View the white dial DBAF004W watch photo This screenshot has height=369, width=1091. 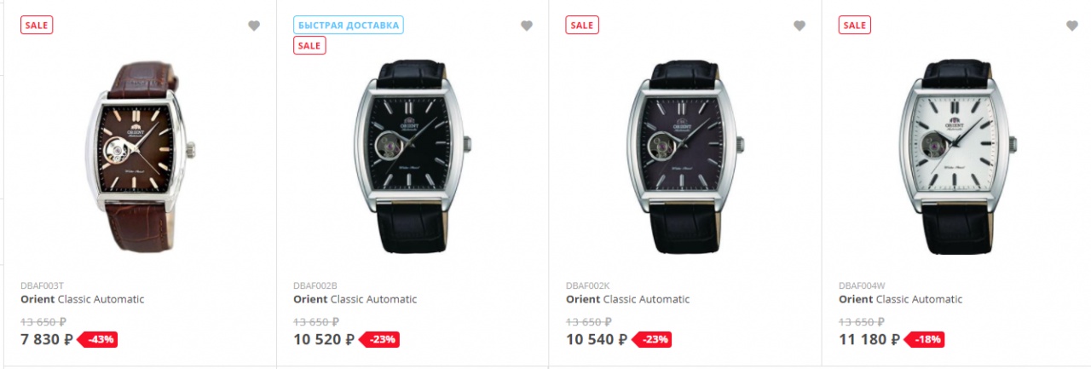click(958, 157)
